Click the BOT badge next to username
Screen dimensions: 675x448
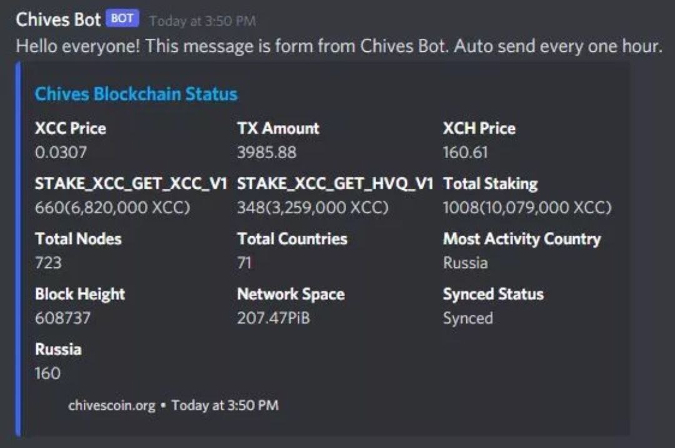click(122, 19)
